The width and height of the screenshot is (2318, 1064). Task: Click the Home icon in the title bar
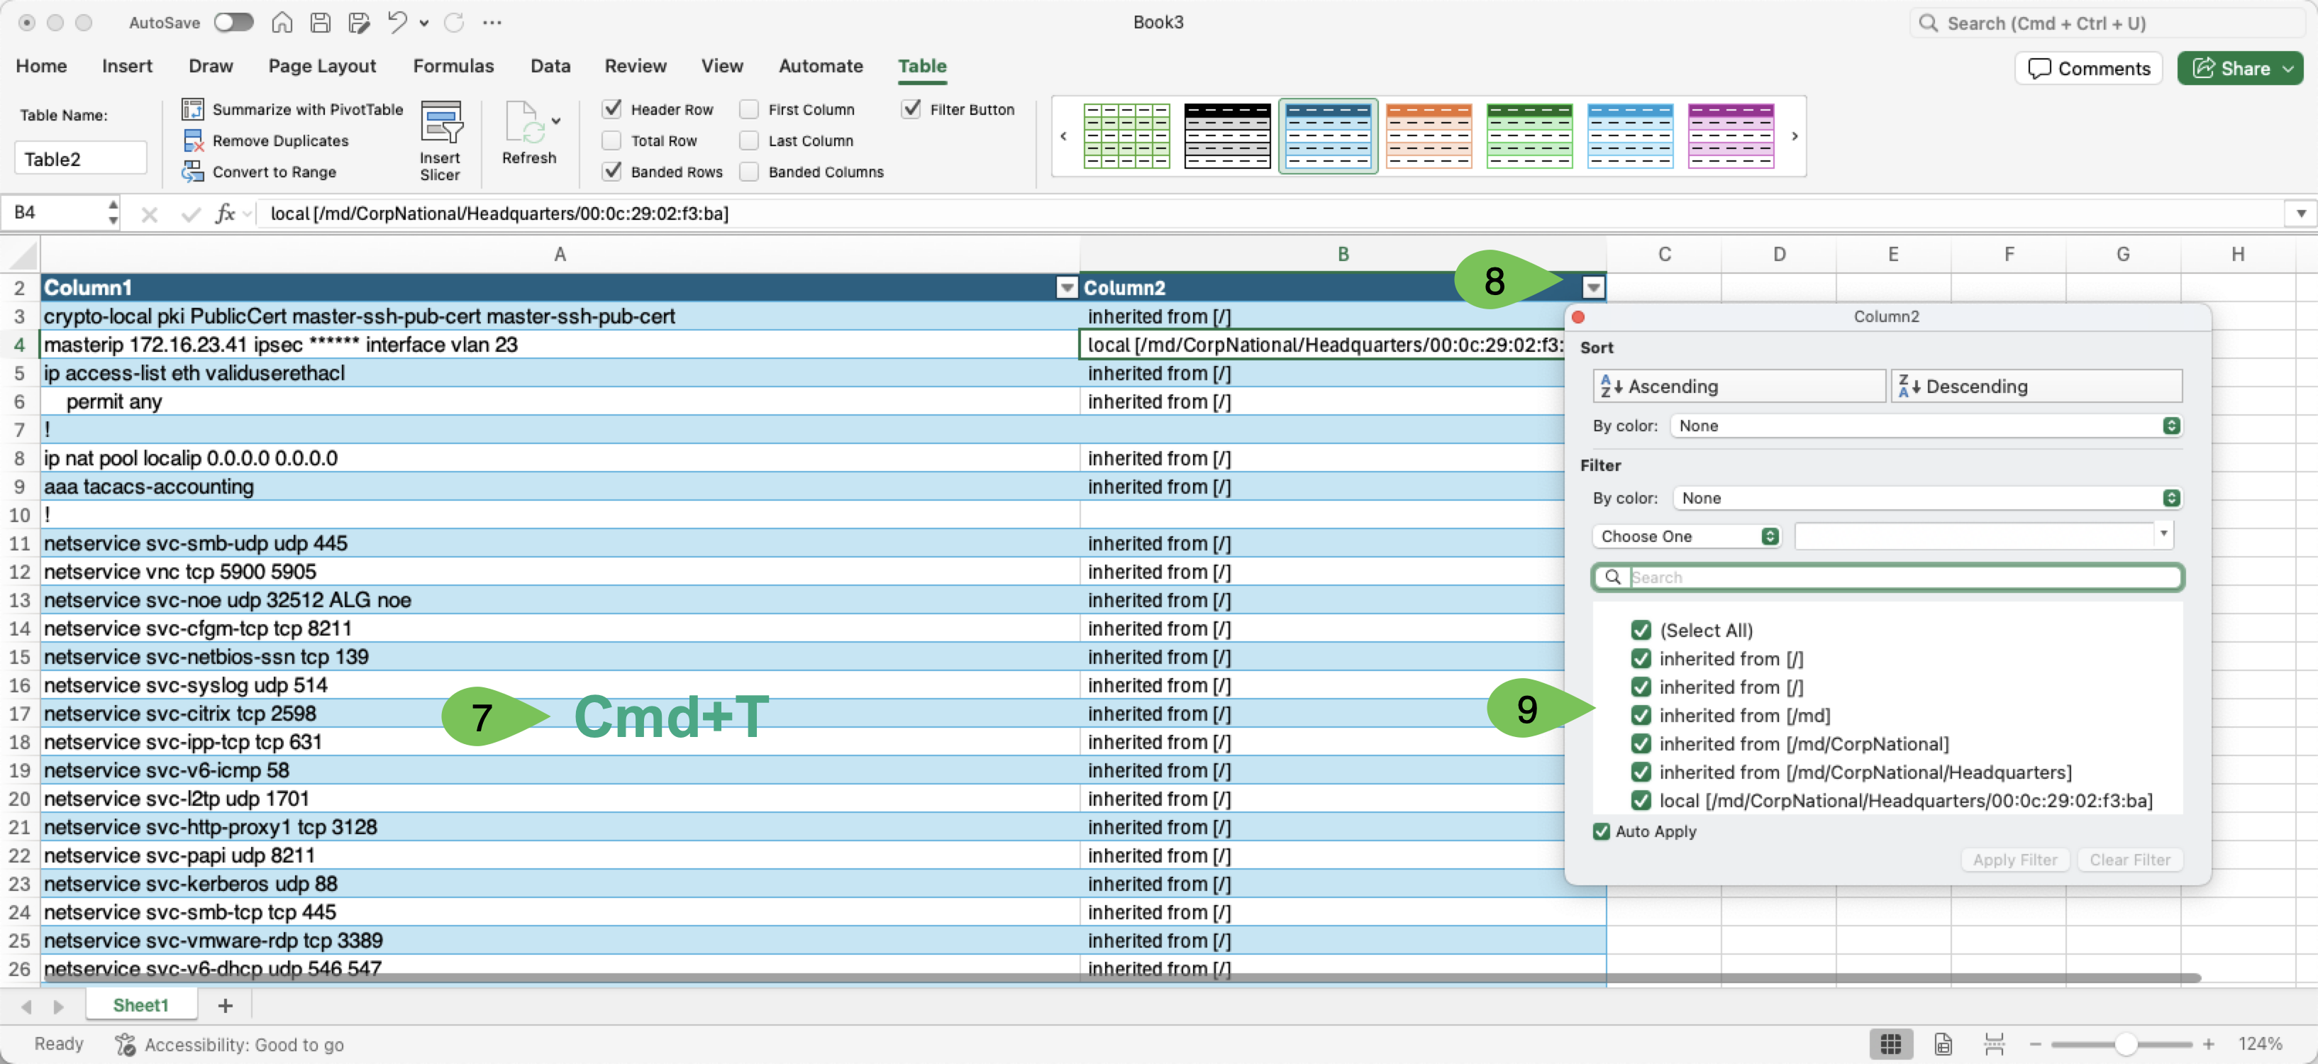tap(282, 23)
